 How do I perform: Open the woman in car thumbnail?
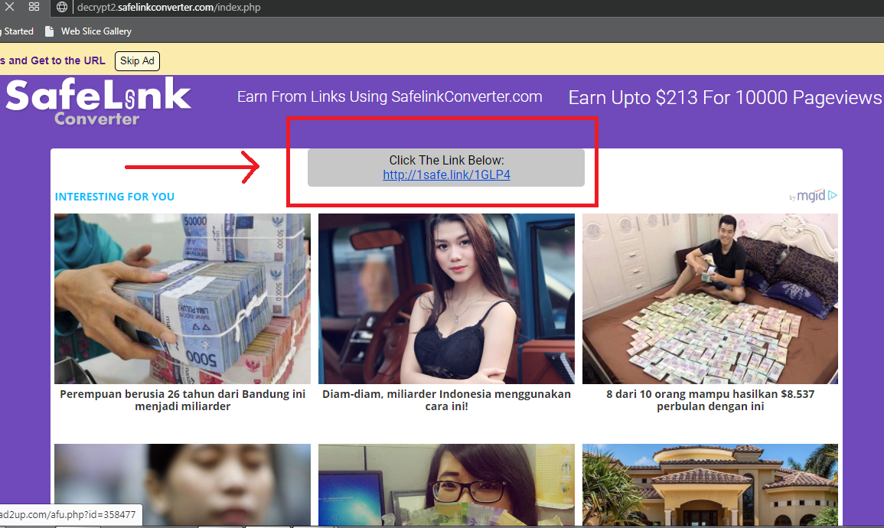coord(446,298)
